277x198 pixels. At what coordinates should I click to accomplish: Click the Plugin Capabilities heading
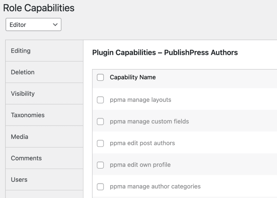tap(165, 52)
